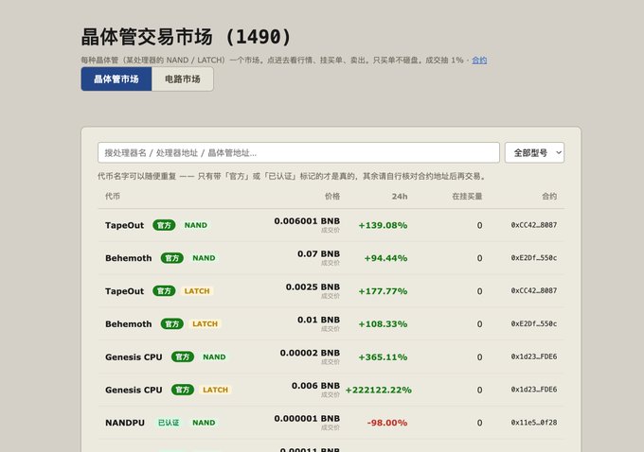The image size is (644, 452).
Task: Click contract address 0x11e5…0f28
Action: click(x=534, y=422)
